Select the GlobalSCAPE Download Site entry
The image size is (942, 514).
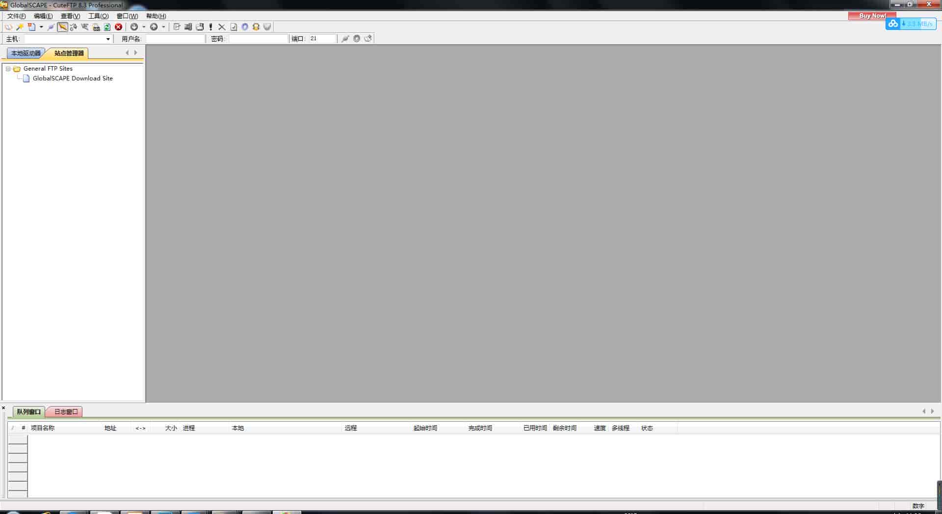pos(72,78)
